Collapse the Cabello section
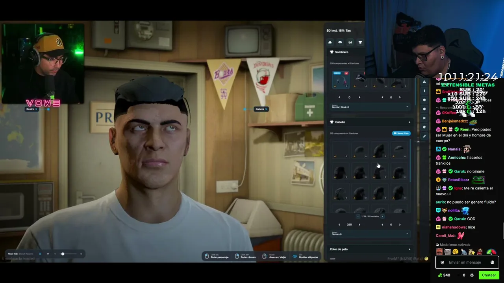 pos(409,122)
